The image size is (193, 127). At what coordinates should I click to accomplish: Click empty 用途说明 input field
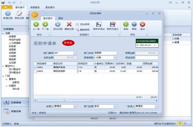pos(147,58)
